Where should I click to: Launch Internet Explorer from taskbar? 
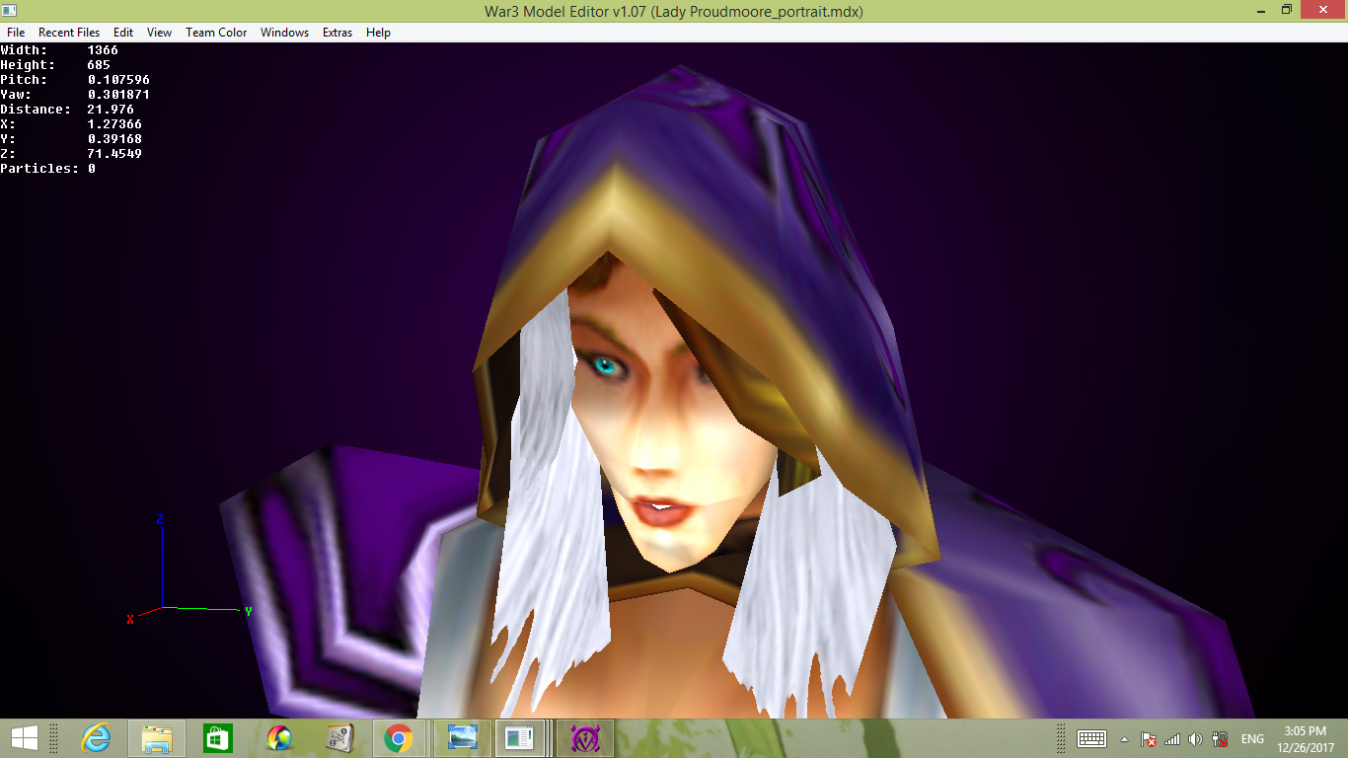[x=96, y=737]
